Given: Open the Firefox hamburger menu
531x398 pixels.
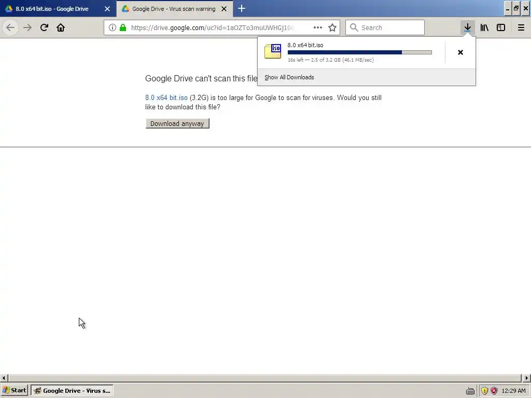Looking at the screenshot, I should coord(521,27).
